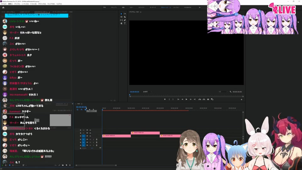The height and width of the screenshot is (170, 302).
Task: Click timeline playhead timecode 00:00:00:00
Action: (x=81, y=107)
